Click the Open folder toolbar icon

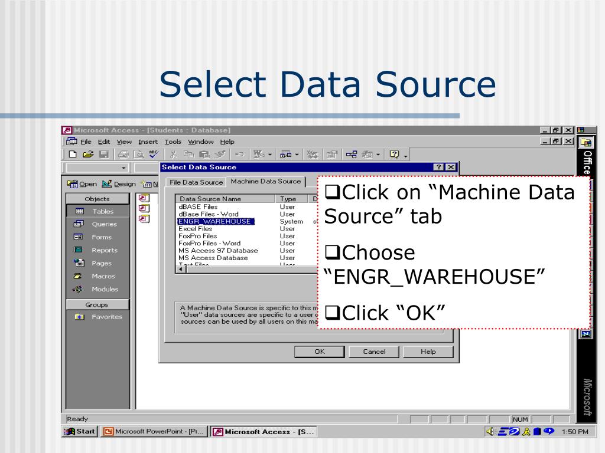88,155
